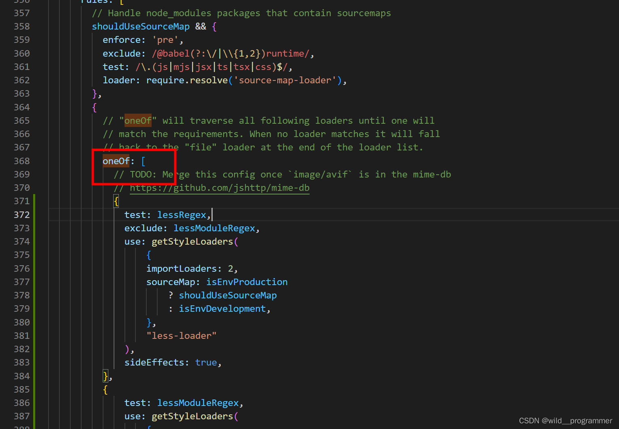Viewport: 619px width, 429px height.
Task: Select the oneOf key on line 368
Action: [116, 161]
